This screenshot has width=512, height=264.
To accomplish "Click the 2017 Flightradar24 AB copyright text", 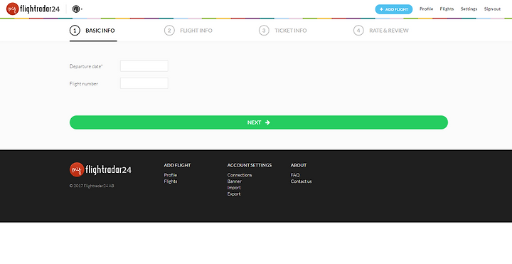I will (x=92, y=186).
